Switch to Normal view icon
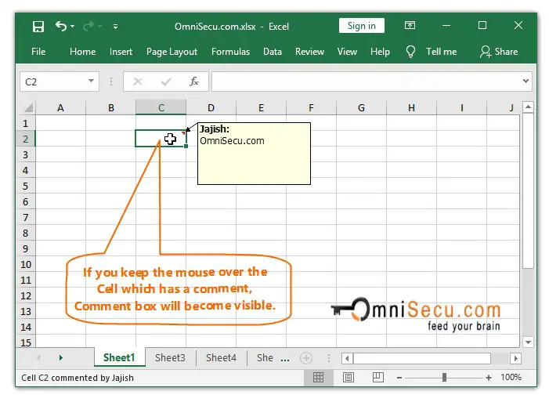549x402 pixels. coord(318,377)
